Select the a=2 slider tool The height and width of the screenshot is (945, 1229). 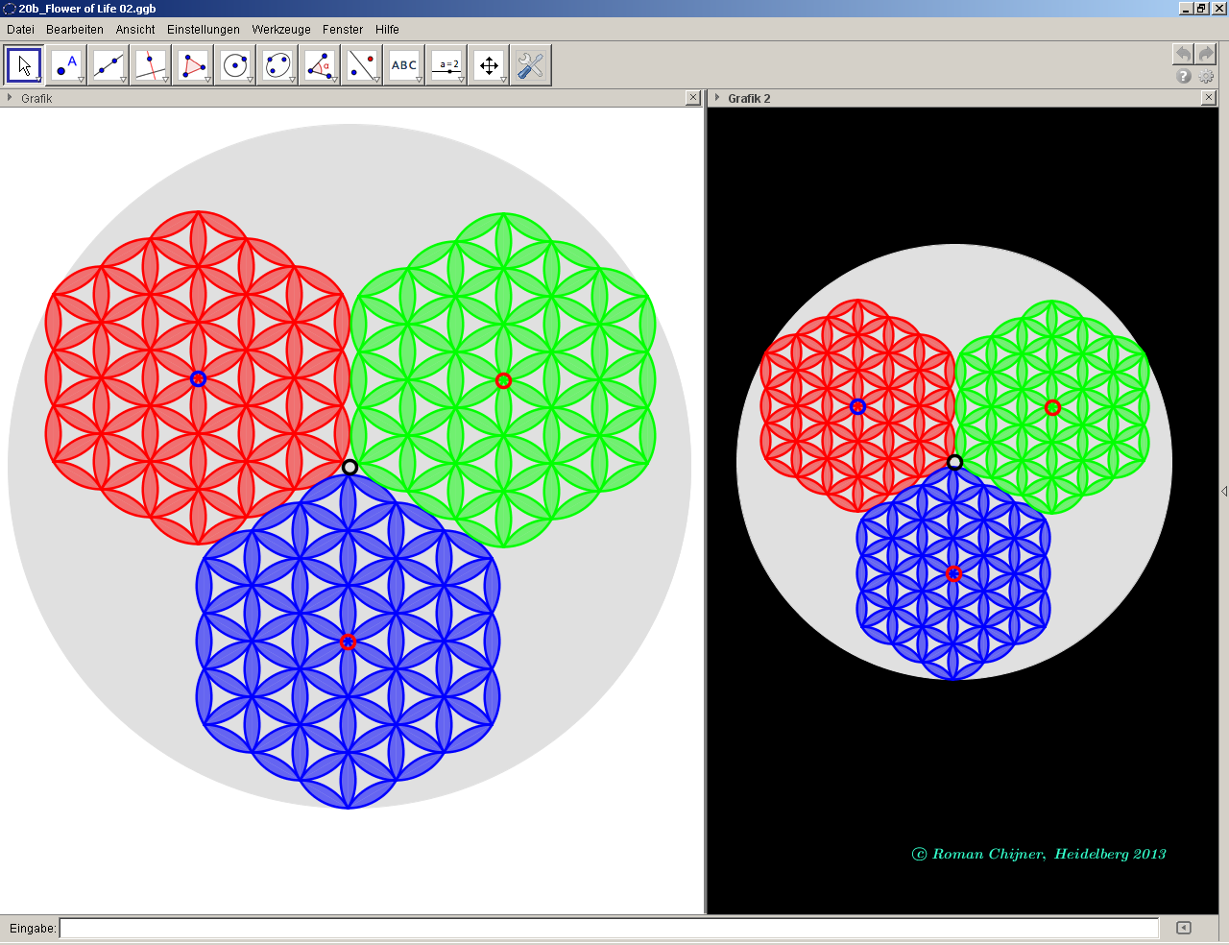[x=446, y=65]
